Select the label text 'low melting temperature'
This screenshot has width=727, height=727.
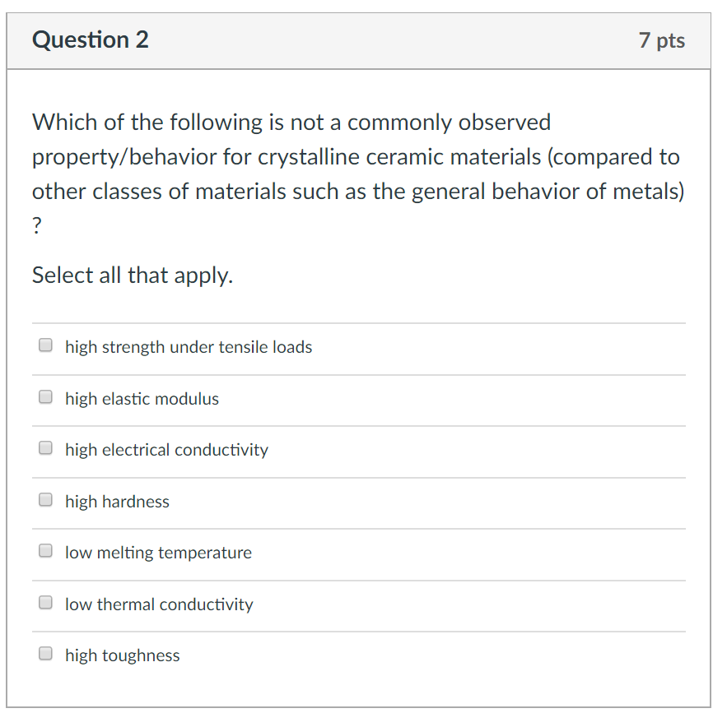click(158, 553)
